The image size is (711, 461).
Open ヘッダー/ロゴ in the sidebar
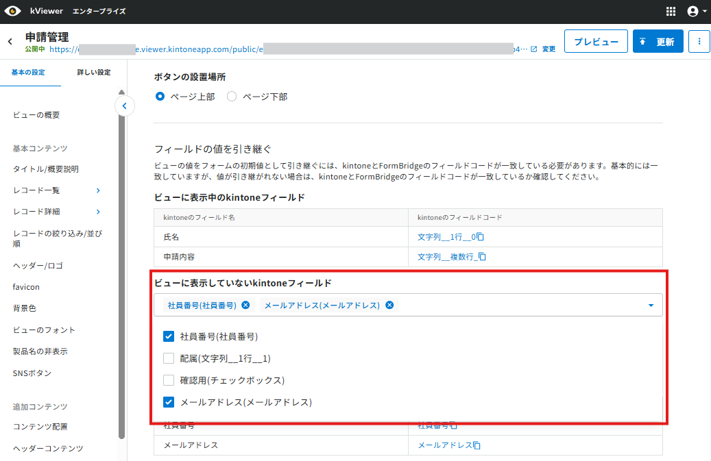[x=38, y=266]
